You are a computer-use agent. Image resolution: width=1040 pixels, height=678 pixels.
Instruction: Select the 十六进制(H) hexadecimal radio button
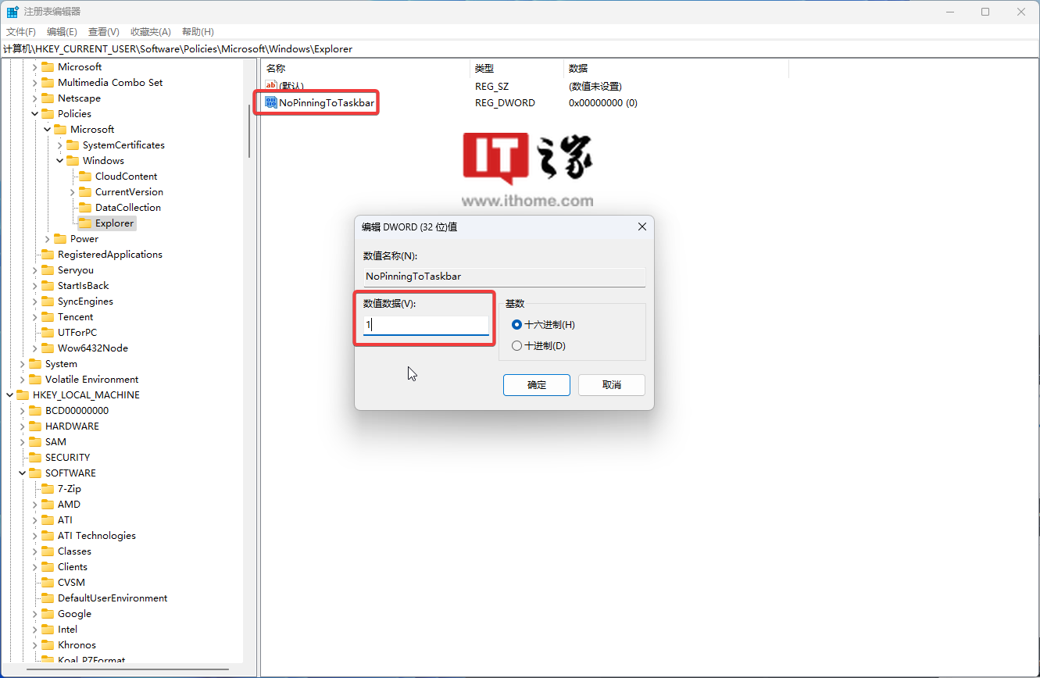tap(516, 324)
